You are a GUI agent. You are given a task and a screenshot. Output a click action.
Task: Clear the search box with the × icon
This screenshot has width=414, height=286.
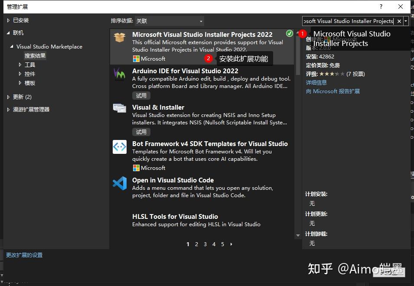click(x=398, y=21)
